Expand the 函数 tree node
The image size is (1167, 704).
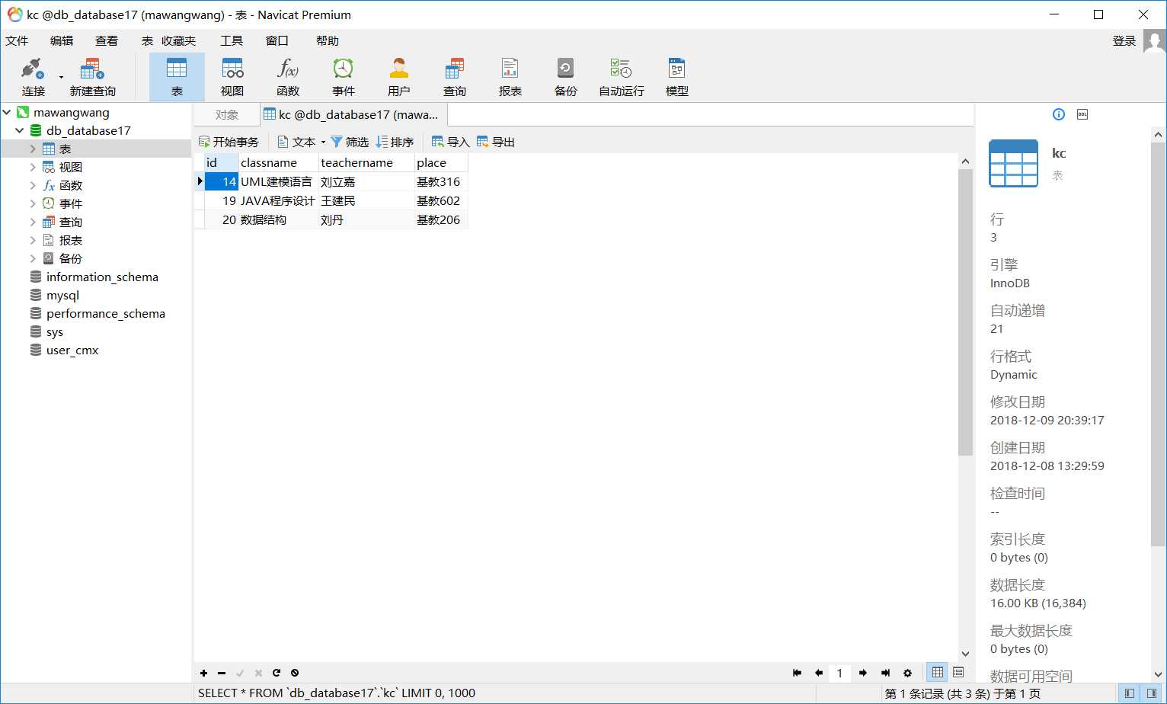point(33,185)
